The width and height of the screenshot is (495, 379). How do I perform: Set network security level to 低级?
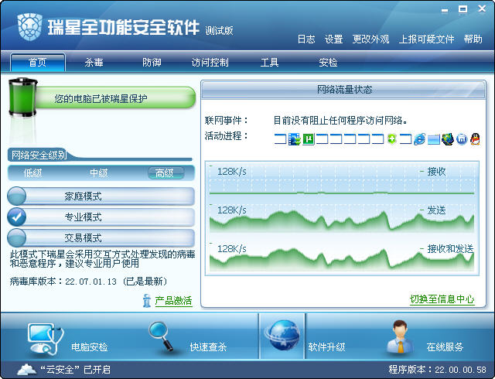(32, 173)
